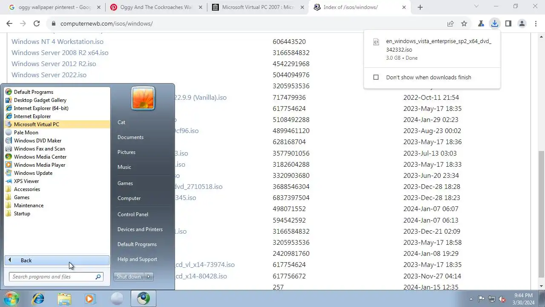The width and height of the screenshot is (545, 307).
Task: Check Don't show when downloads finish
Action: 376,77
